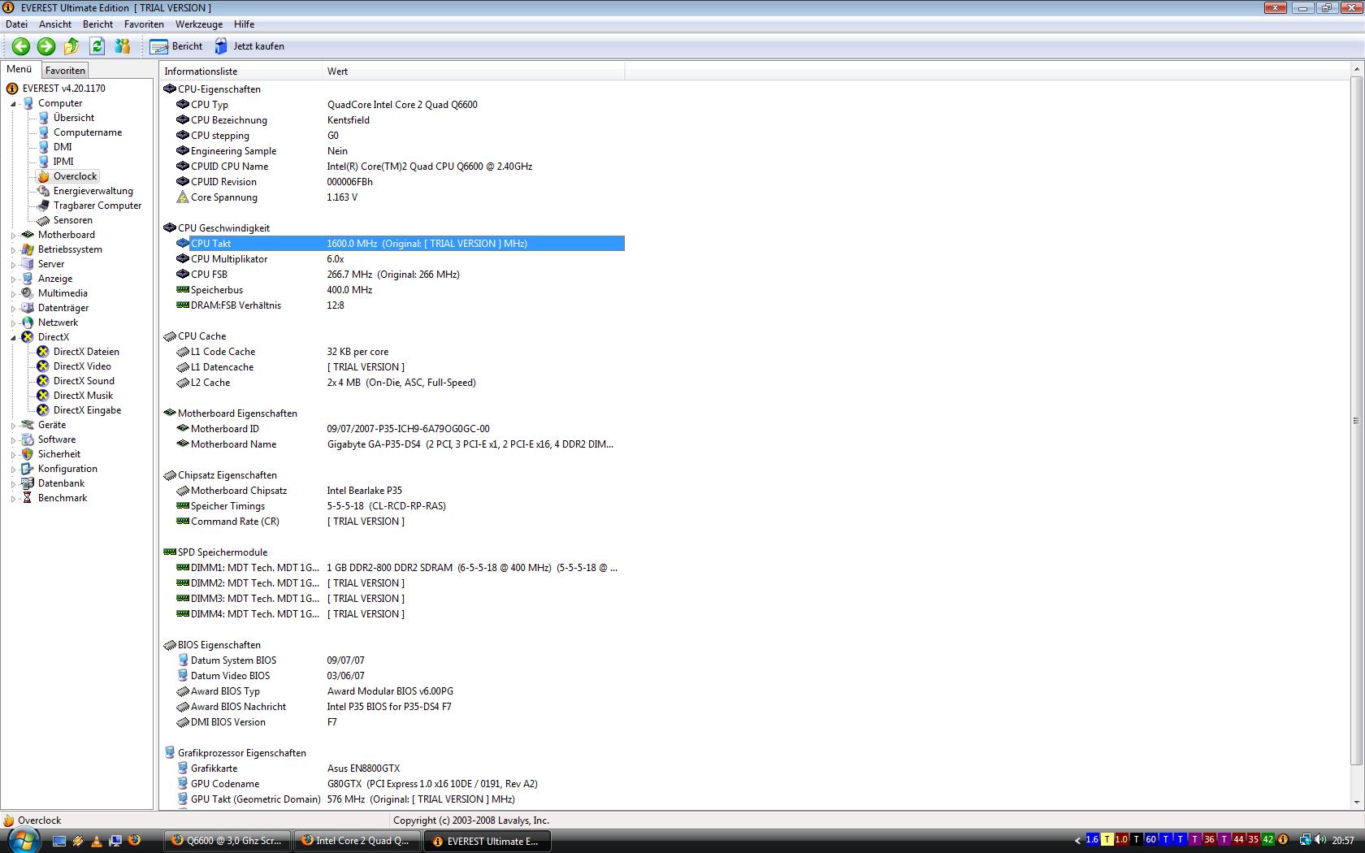
Task: Click the Netzwerk globe icon in tree
Action: tap(28, 323)
